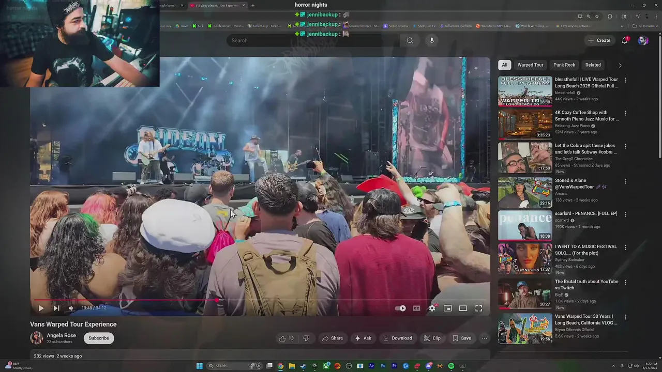This screenshot has width=662, height=372.
Task: Open Premiere Pro from taskbar
Action: click(394, 366)
